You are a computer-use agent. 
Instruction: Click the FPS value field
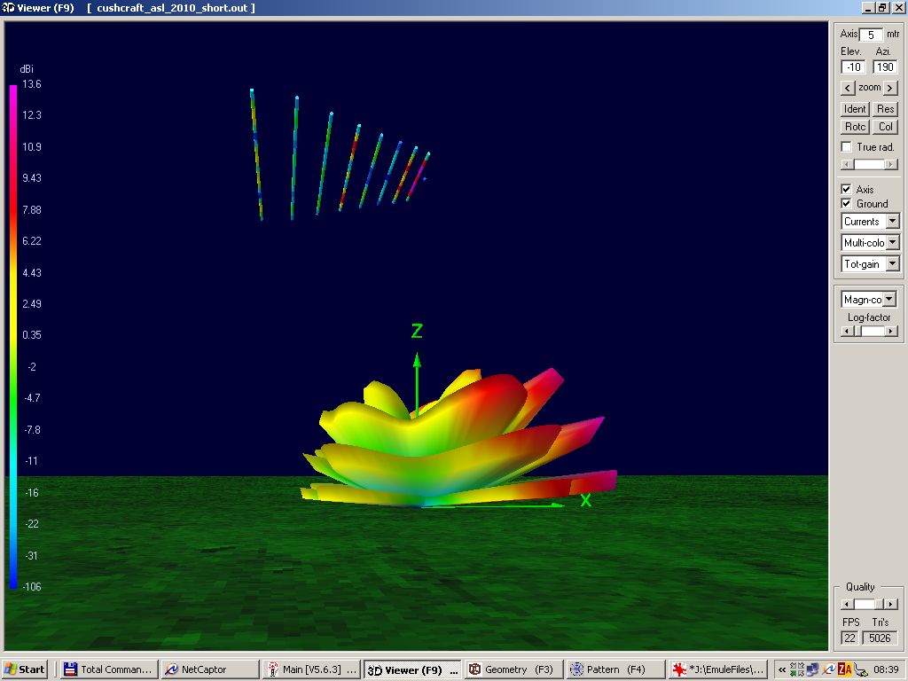pyautogui.click(x=849, y=638)
